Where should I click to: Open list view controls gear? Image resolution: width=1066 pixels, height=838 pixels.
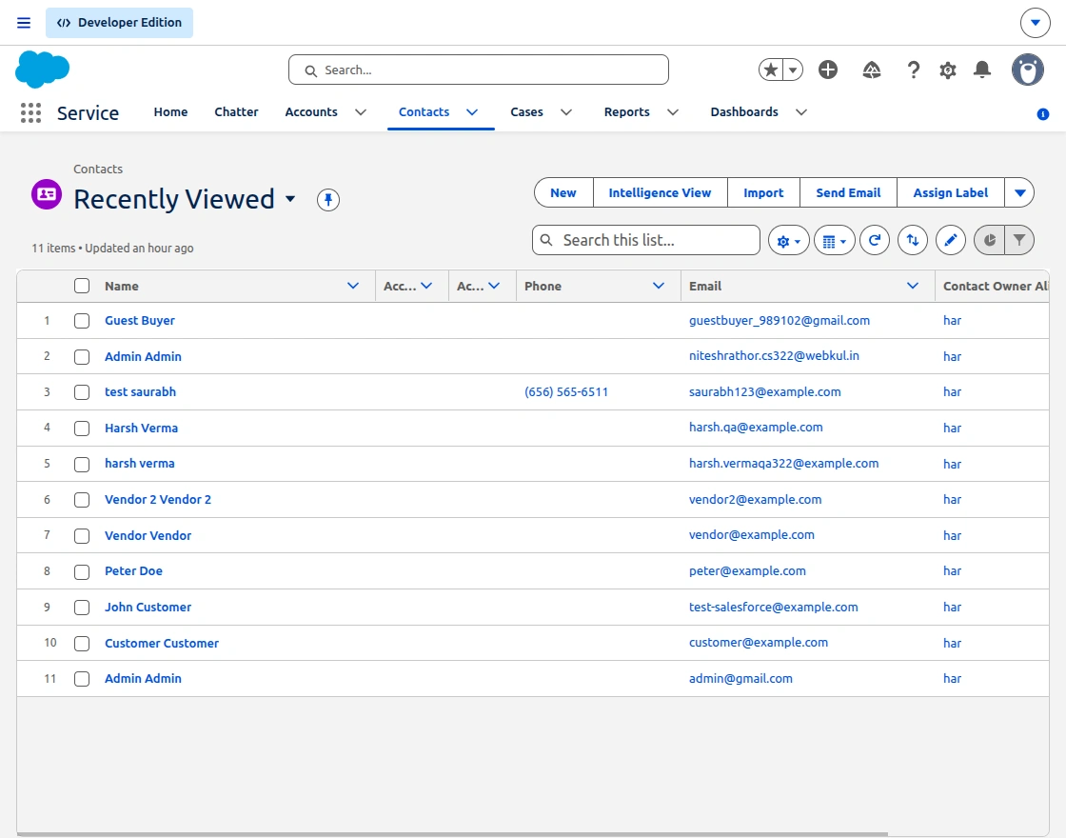tap(789, 241)
